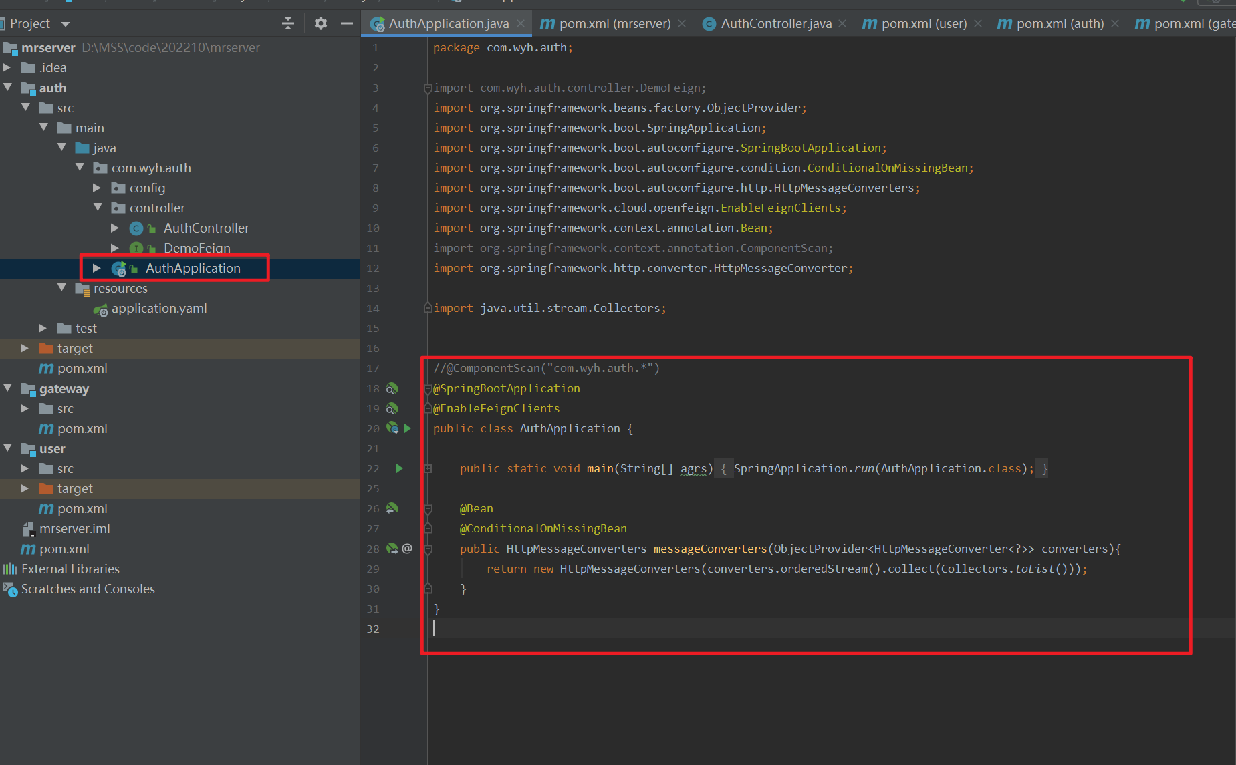Select the java source folder in tree
The width and height of the screenshot is (1236, 765).
point(104,148)
